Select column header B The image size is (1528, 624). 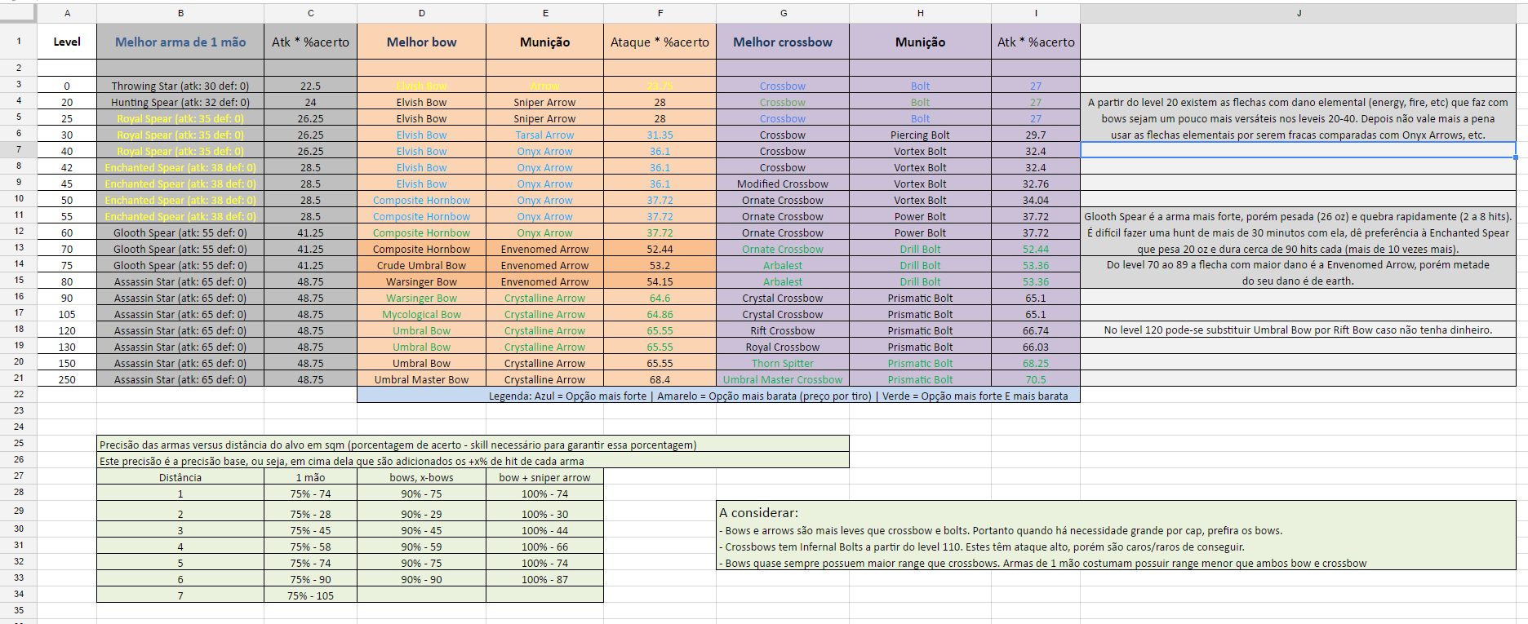coord(180,13)
